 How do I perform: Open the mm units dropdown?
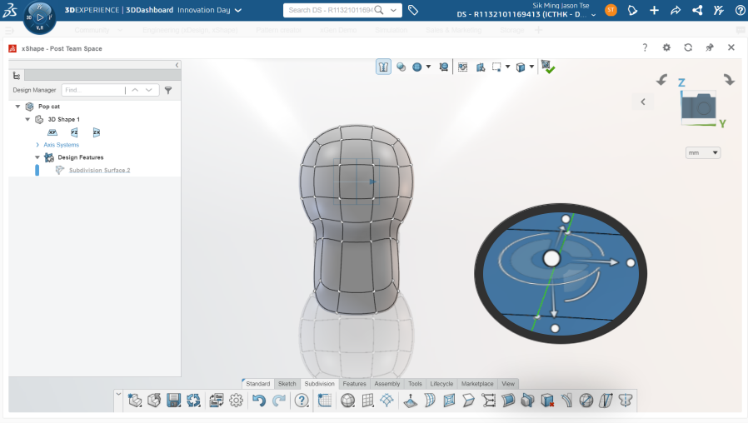click(x=703, y=153)
